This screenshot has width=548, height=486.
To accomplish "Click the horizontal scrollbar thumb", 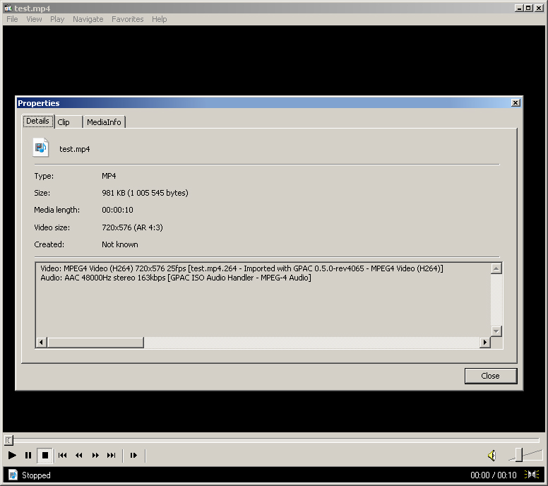I will (95, 343).
